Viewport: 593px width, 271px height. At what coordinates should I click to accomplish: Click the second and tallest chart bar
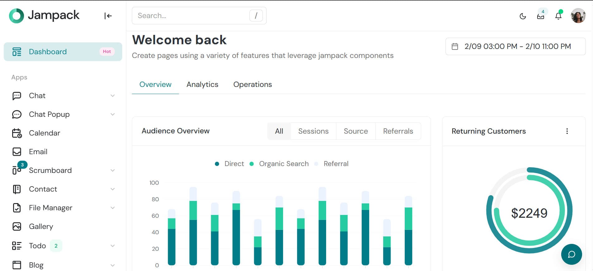pyautogui.click(x=193, y=226)
